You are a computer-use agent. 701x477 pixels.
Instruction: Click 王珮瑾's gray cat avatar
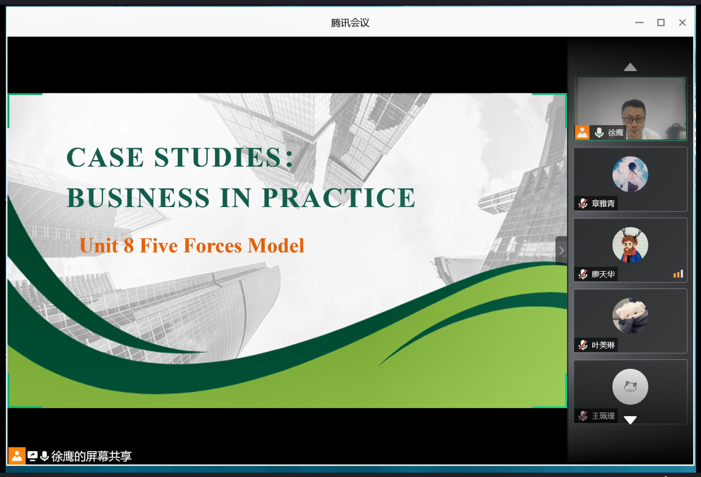click(x=630, y=386)
